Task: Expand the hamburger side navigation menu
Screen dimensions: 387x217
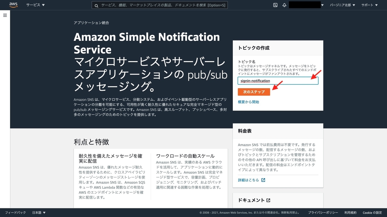Action: [5, 15]
